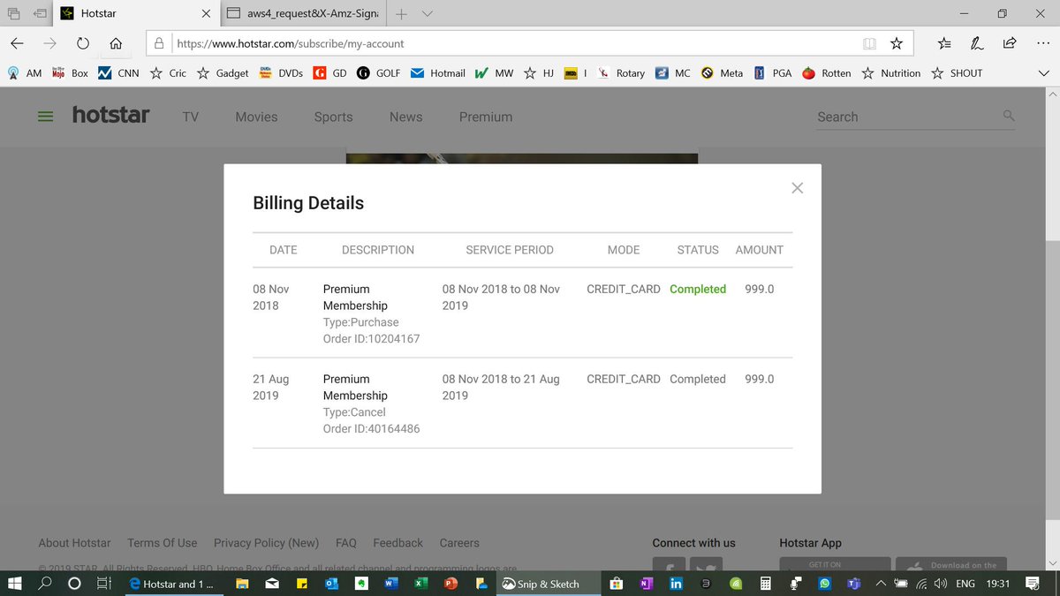Open LinkedIn from the taskbar

[x=676, y=584]
